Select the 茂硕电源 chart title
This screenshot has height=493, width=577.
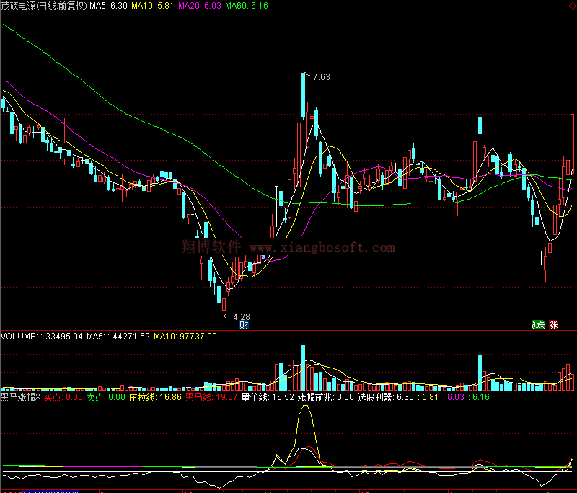pos(43,6)
